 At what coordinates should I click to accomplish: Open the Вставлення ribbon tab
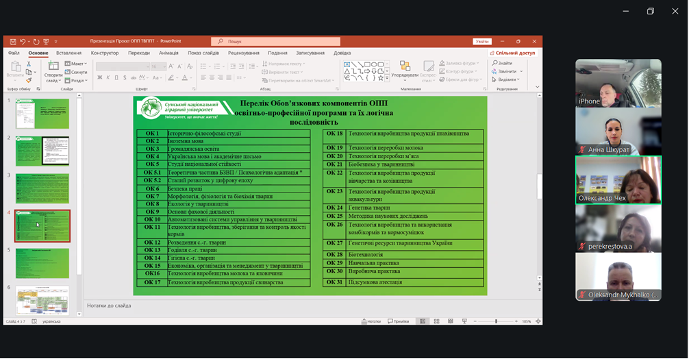68,53
